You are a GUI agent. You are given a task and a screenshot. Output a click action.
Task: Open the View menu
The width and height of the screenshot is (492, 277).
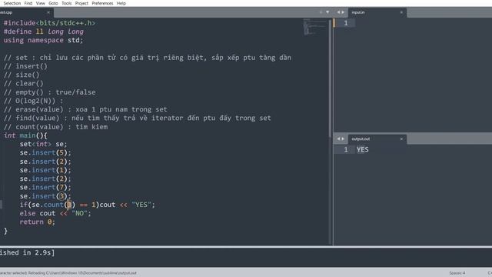(x=41, y=3)
